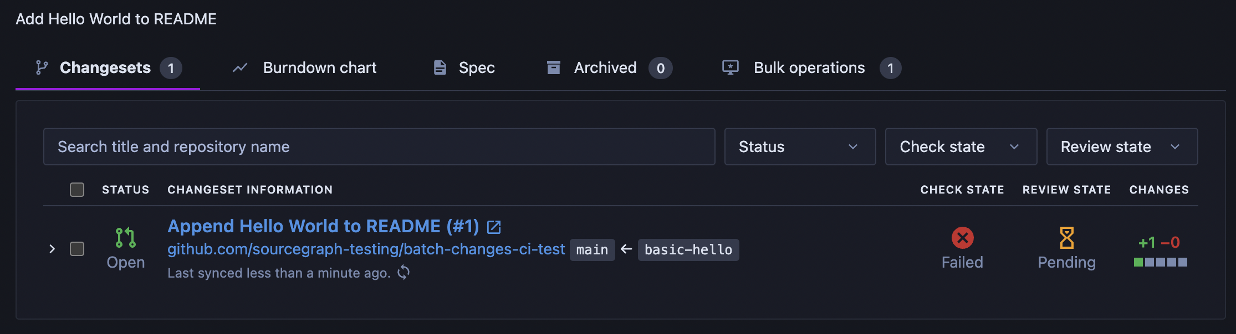Expand the changeset row chevron
The height and width of the screenshot is (334, 1236).
pos(52,249)
